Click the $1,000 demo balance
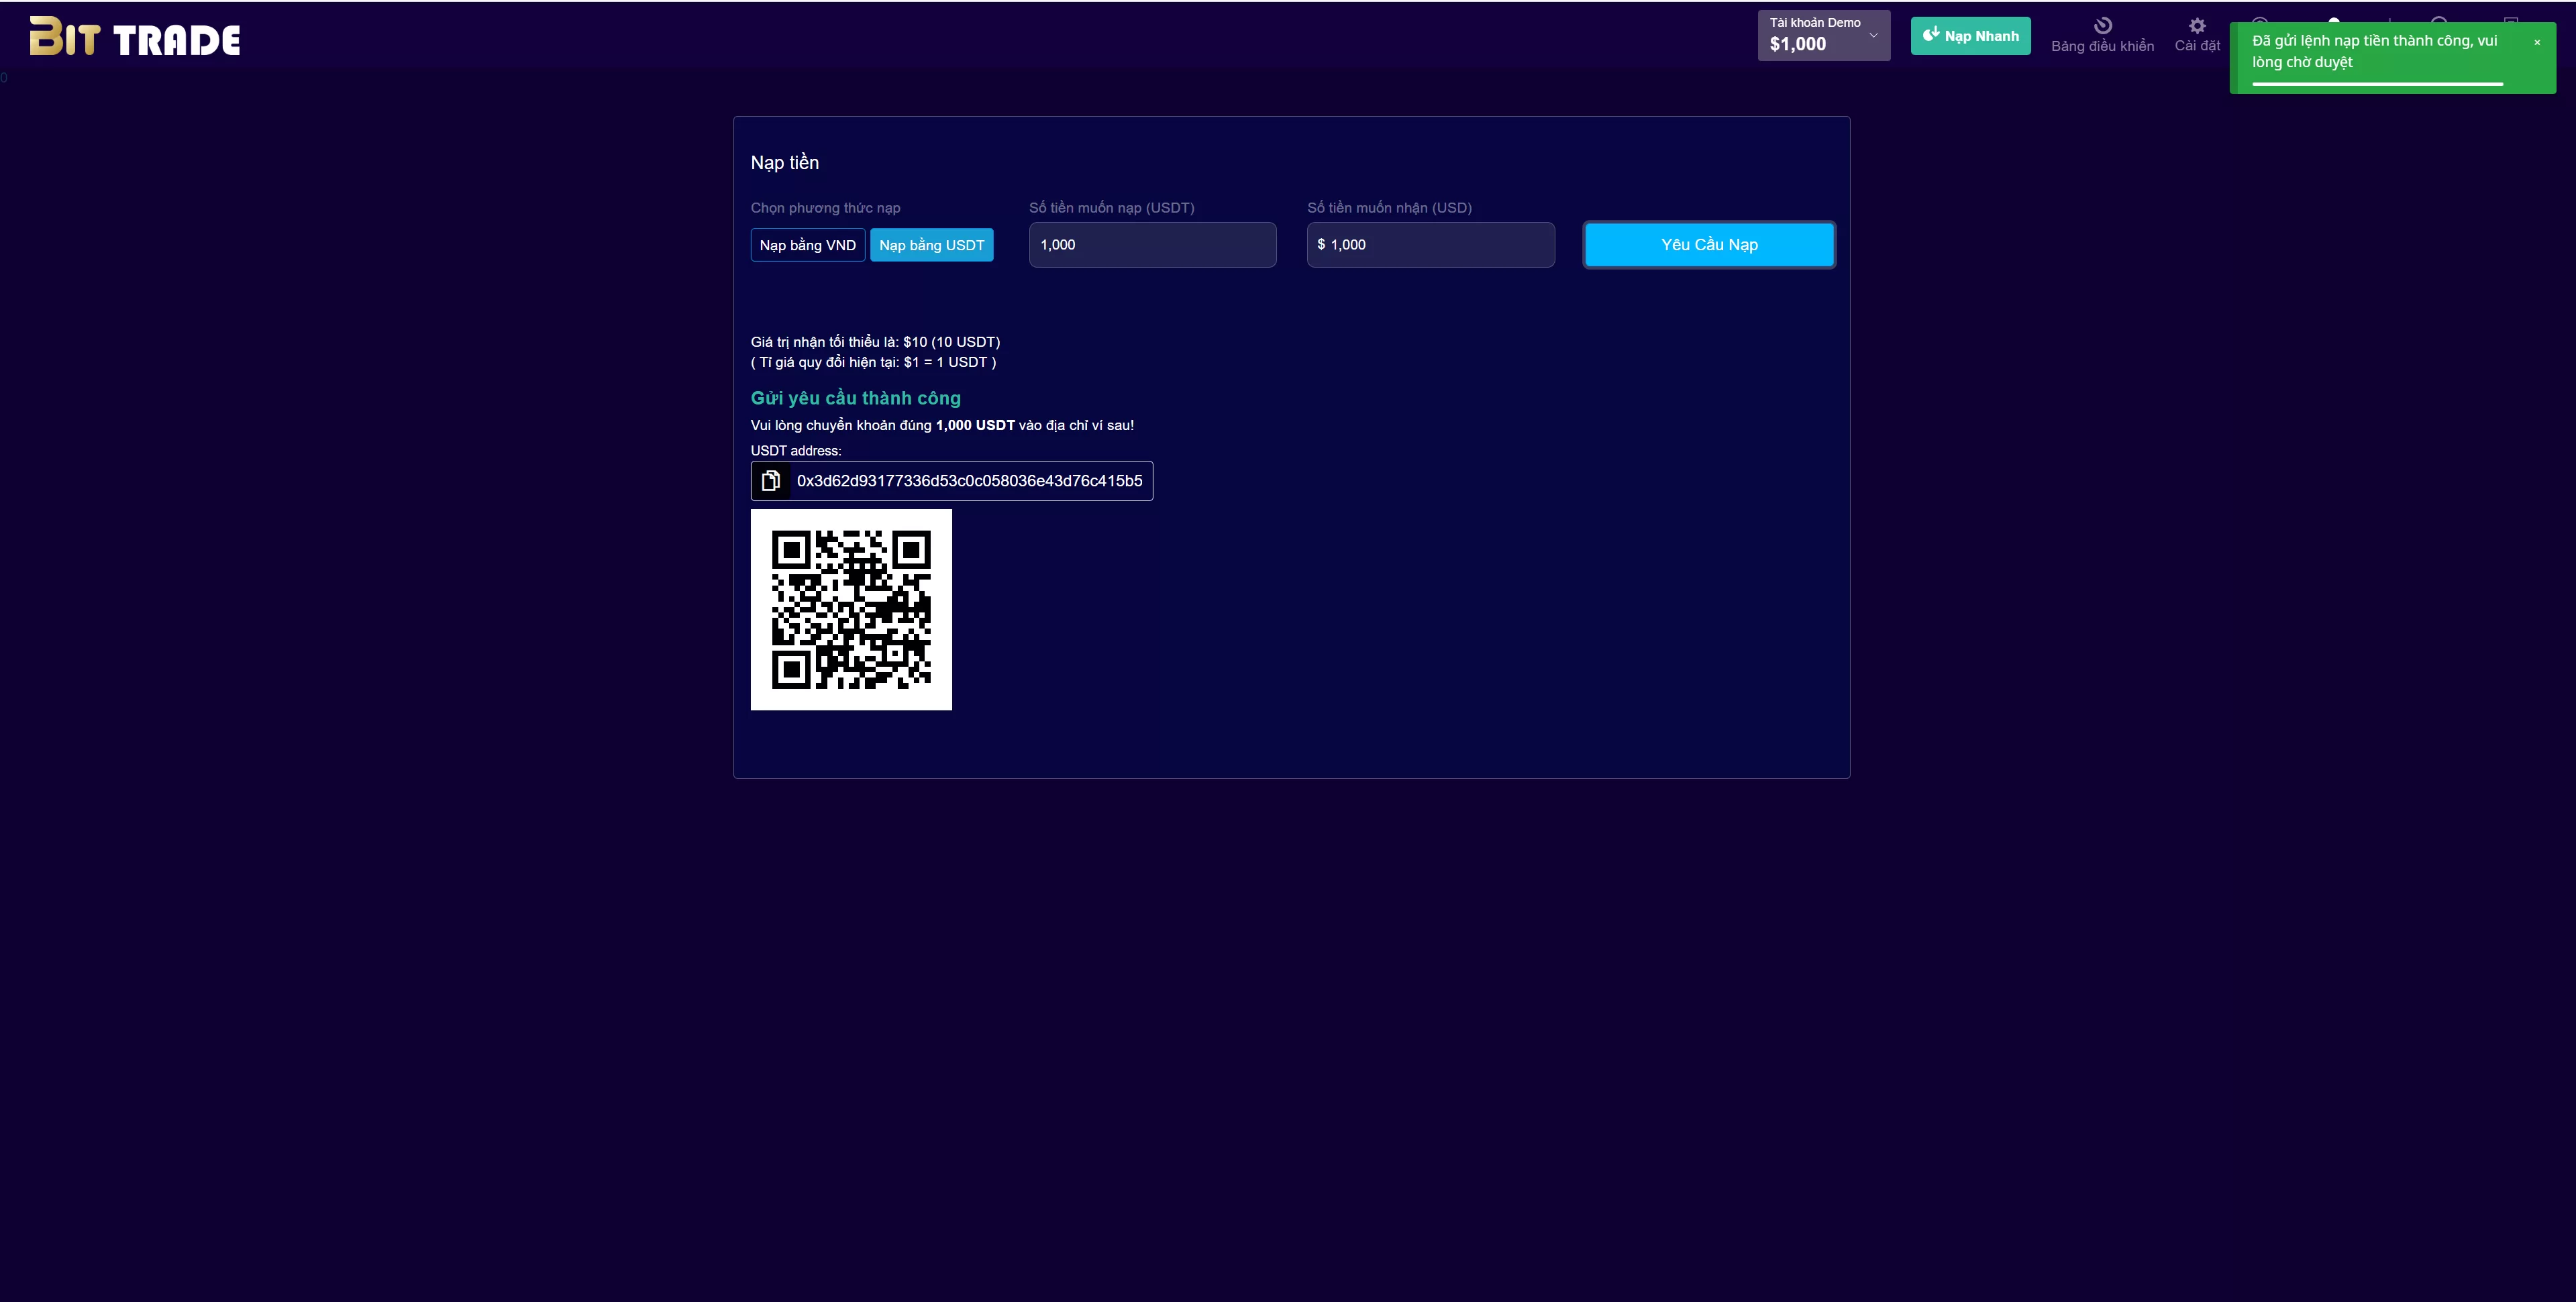2576x1302 pixels. click(x=1797, y=44)
